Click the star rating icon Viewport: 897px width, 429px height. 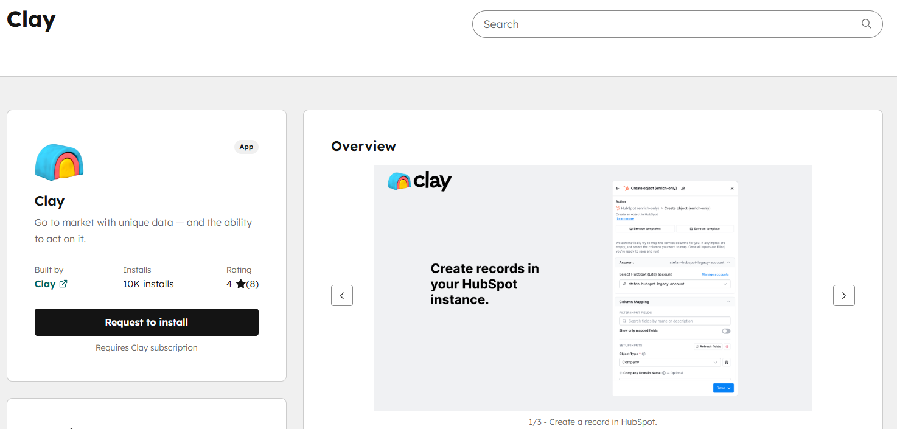(240, 284)
